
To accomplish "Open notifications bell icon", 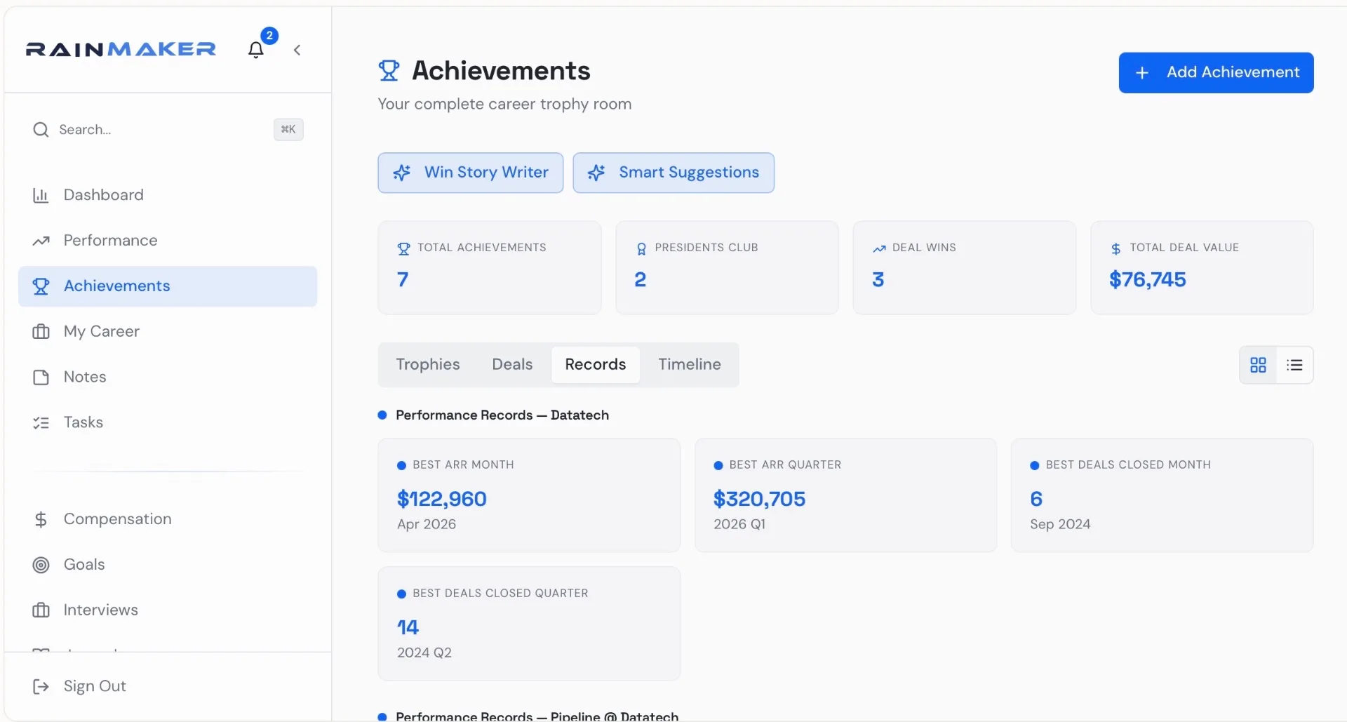I will [256, 49].
